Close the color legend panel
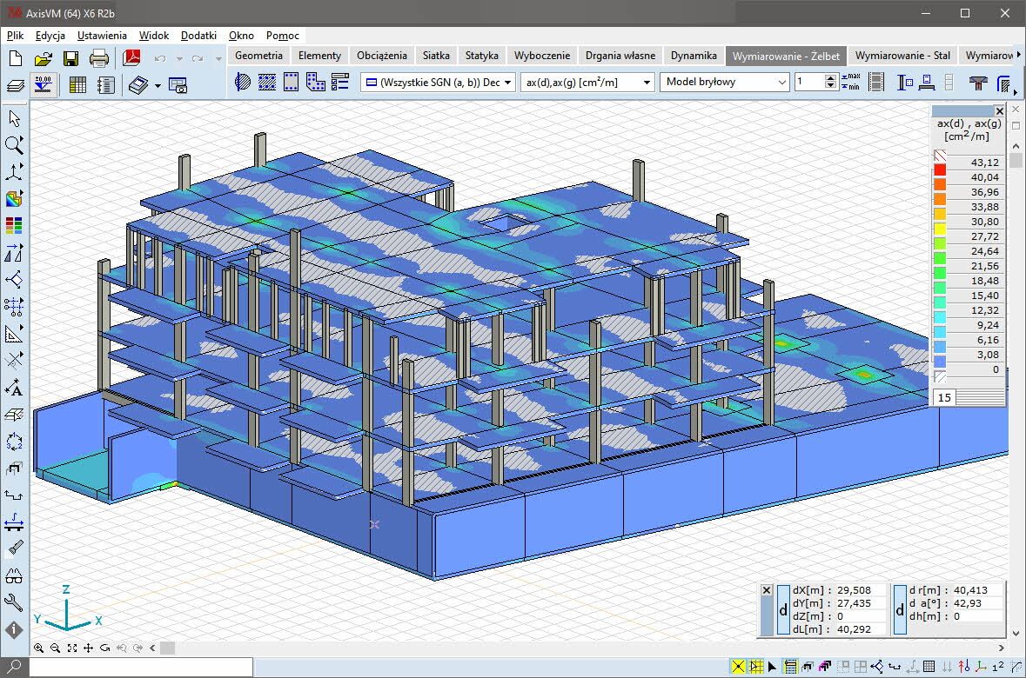This screenshot has width=1026, height=678. pos(999,111)
